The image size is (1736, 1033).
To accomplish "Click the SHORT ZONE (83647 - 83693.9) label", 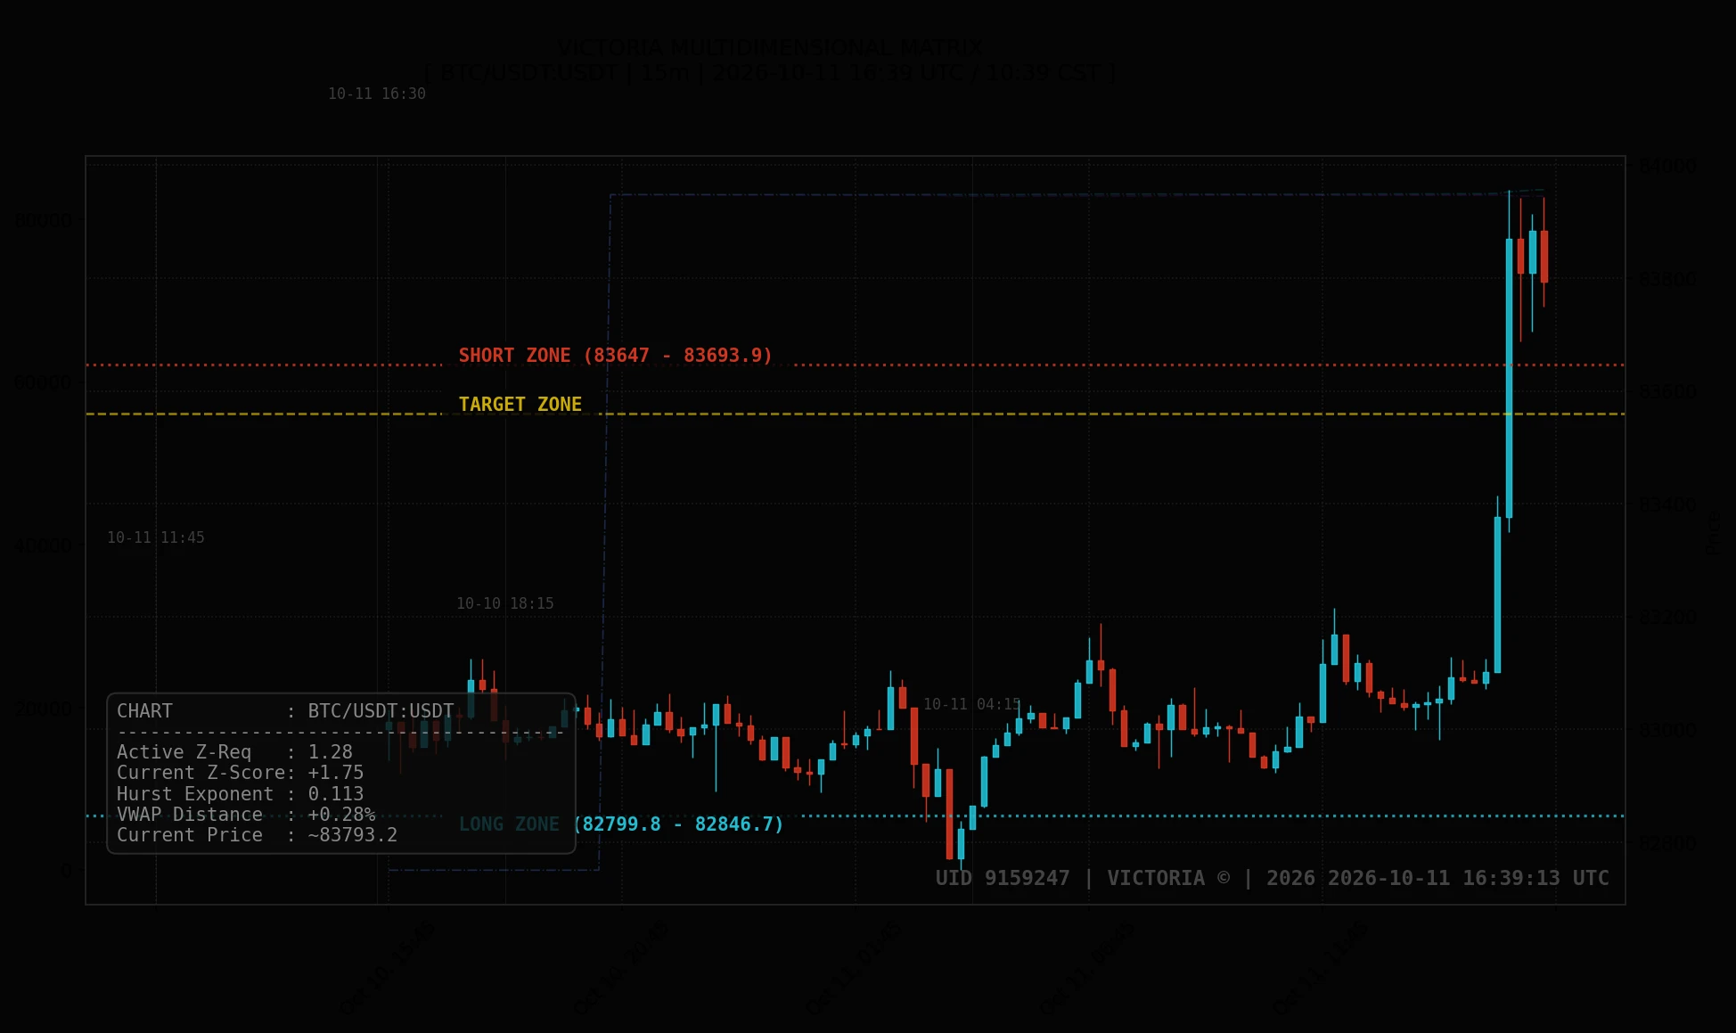I will pyautogui.click(x=615, y=356).
